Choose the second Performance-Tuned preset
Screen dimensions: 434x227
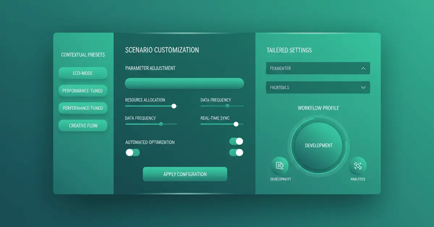click(x=83, y=108)
